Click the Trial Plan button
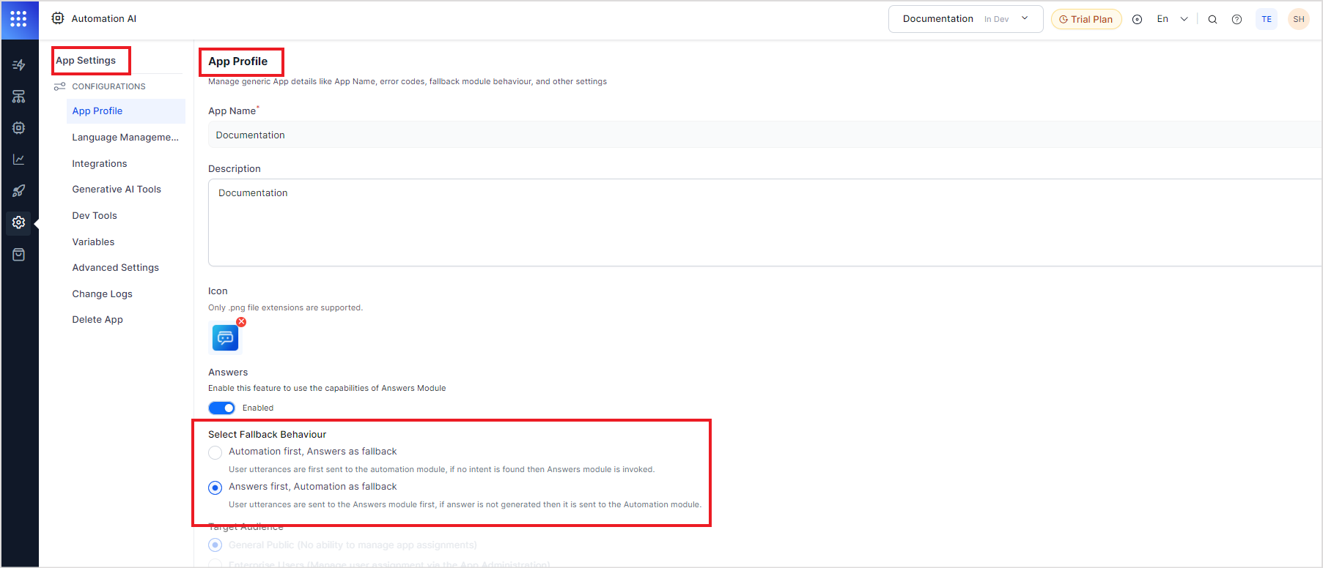 click(1086, 20)
